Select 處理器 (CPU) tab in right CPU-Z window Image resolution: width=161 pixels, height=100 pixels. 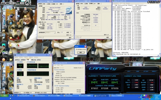point(78,4)
